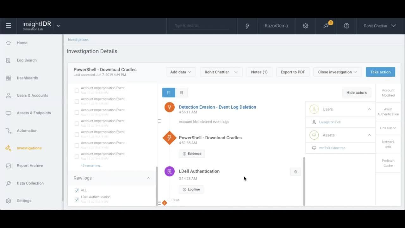
Task: Click the Take action button
Action: click(380, 72)
